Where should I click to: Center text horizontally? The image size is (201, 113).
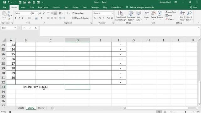tap(52, 18)
